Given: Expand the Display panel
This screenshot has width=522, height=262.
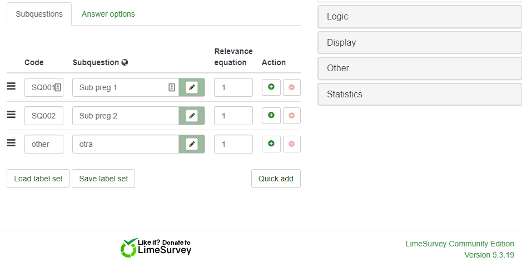Looking at the screenshot, I should click(420, 43).
